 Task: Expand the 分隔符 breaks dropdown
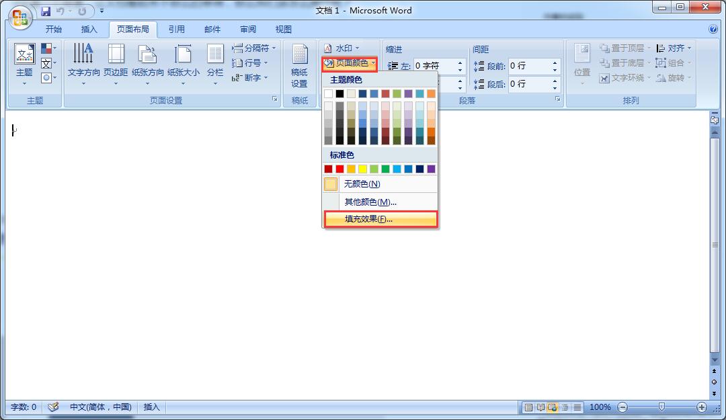coord(255,48)
